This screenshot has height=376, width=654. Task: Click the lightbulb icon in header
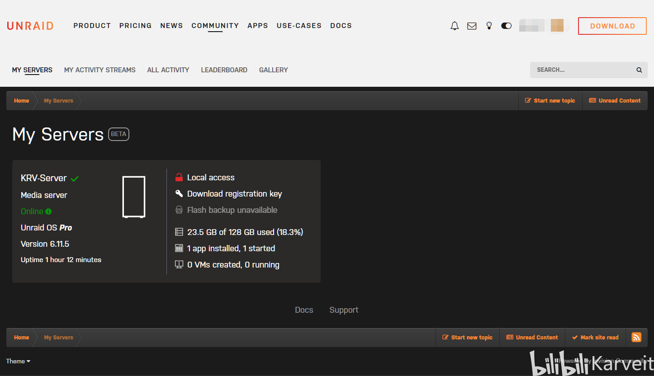tap(489, 26)
